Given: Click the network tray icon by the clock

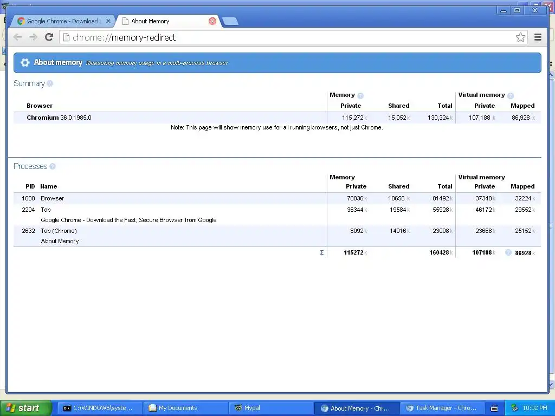Looking at the screenshot, I should click(x=515, y=408).
